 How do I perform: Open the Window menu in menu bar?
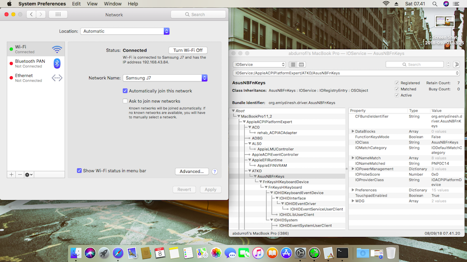pyautogui.click(x=113, y=3)
